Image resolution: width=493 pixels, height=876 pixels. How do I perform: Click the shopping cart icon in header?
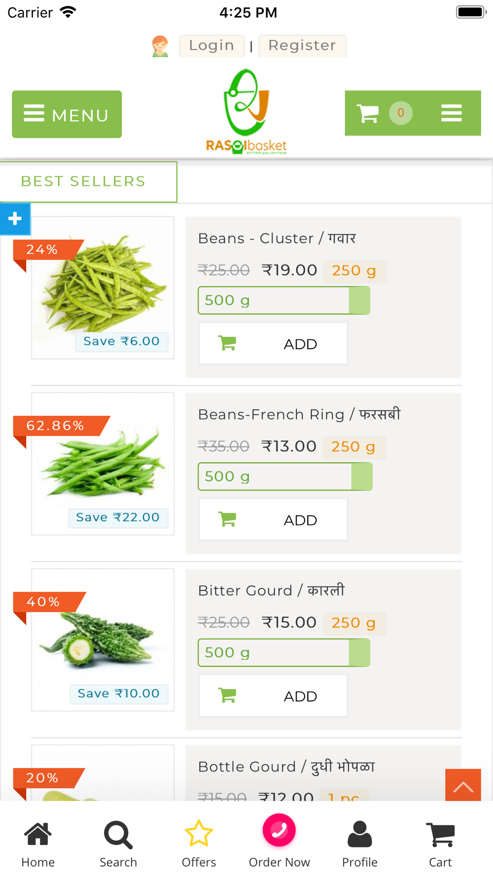(x=367, y=113)
